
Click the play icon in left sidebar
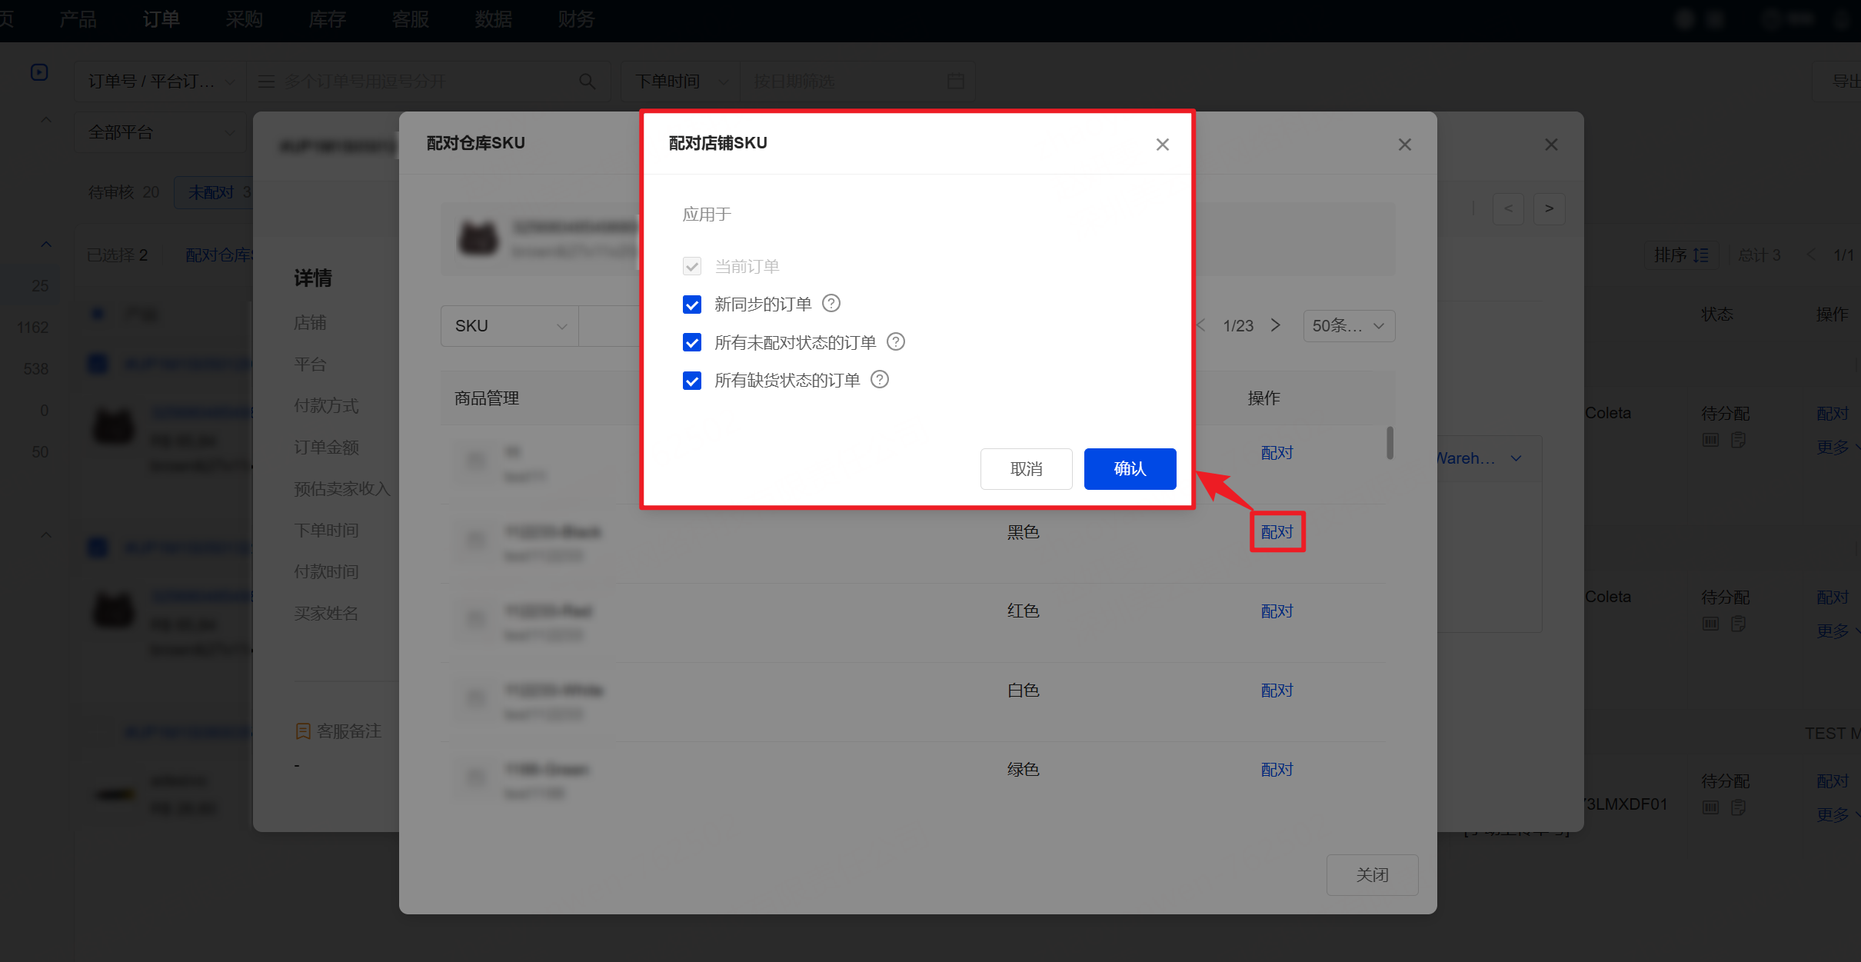click(x=39, y=72)
